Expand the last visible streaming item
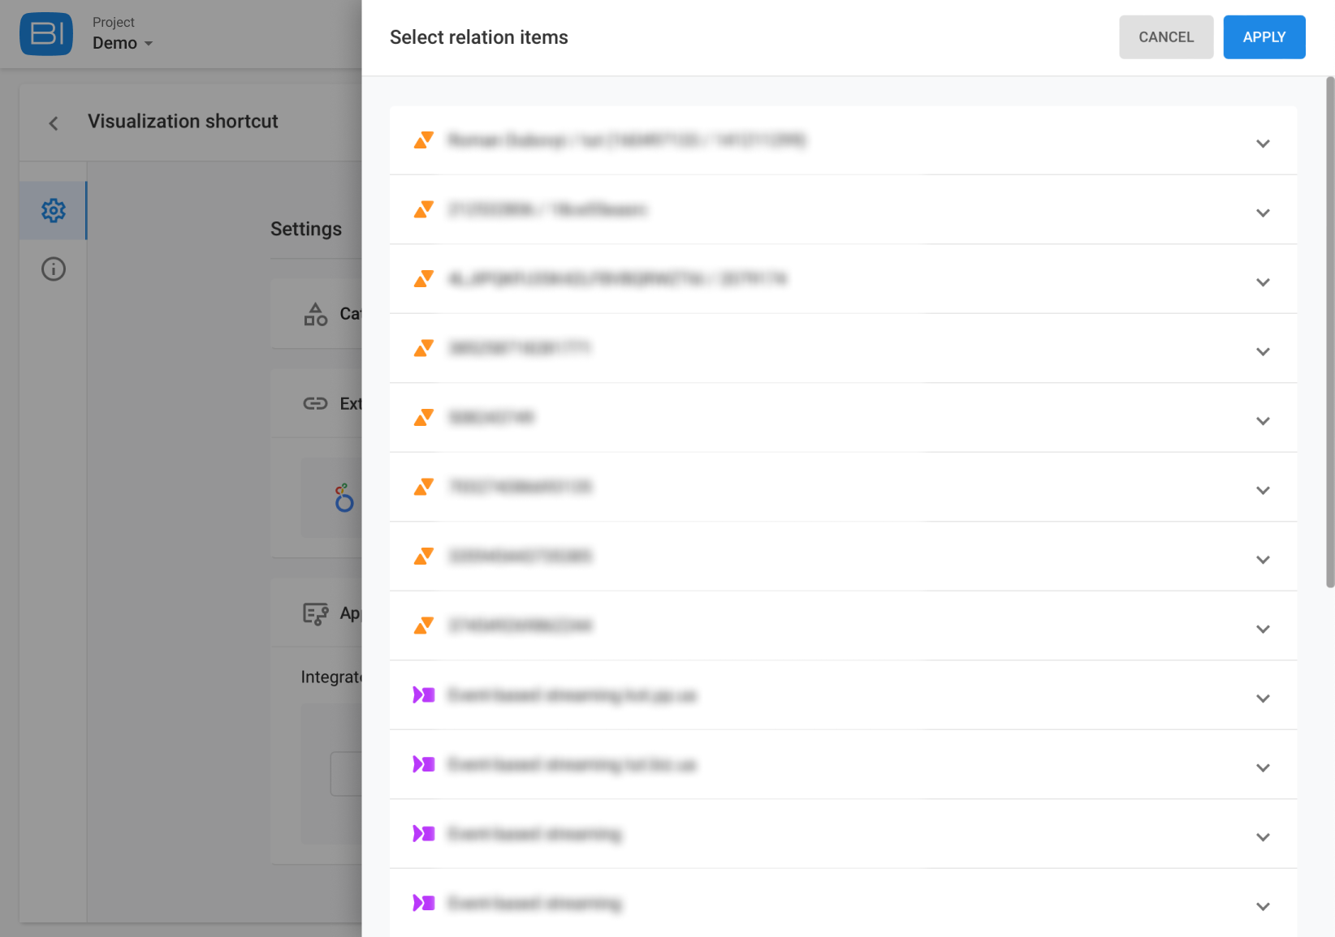 coord(1263,906)
